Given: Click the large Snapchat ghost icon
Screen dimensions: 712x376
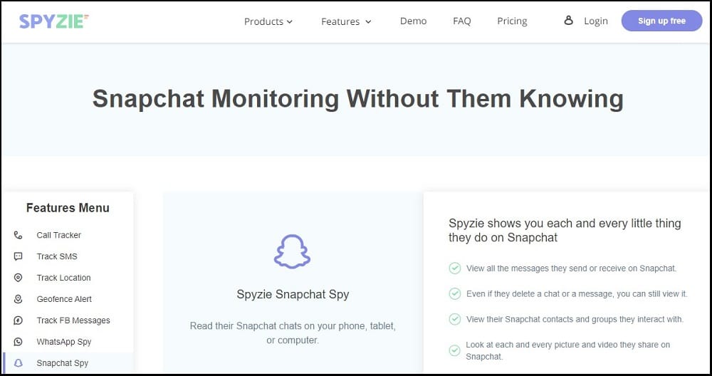Looking at the screenshot, I should coord(292,251).
